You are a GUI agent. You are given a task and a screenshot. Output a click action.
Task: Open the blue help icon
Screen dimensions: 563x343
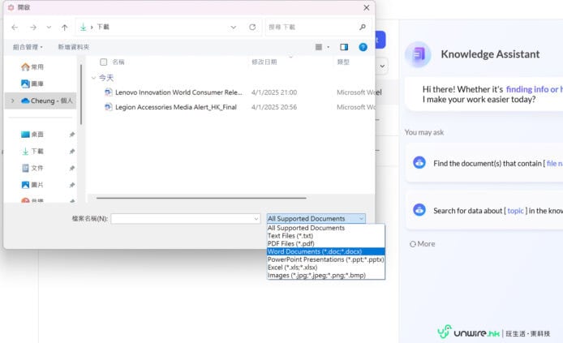coord(363,47)
